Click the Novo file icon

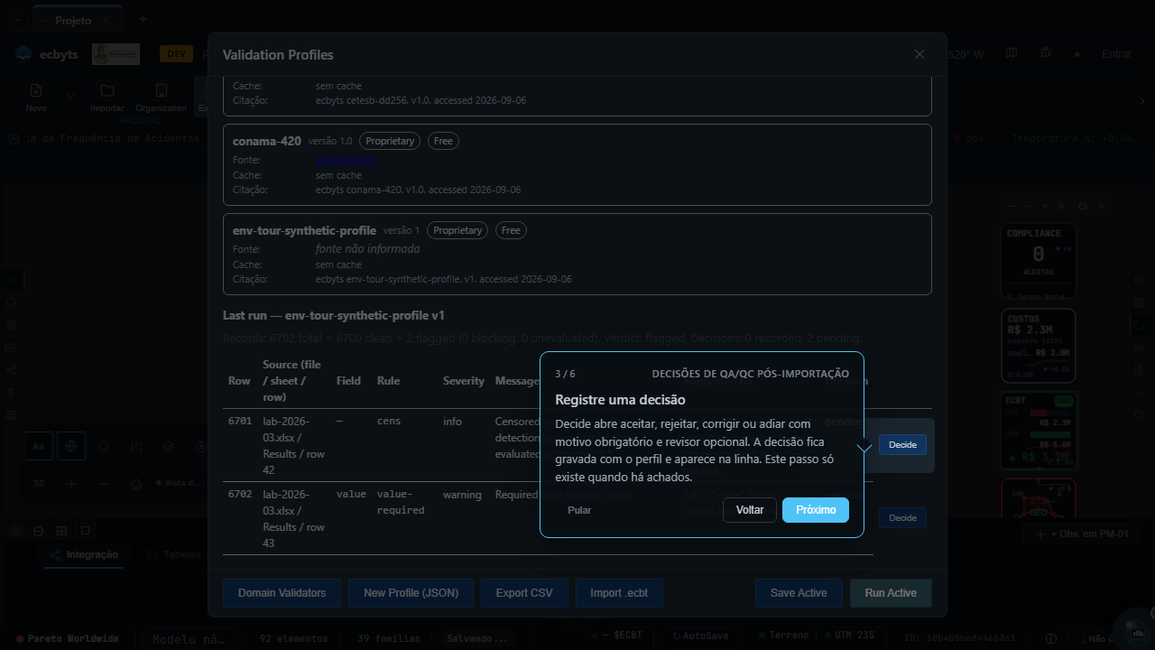point(36,90)
